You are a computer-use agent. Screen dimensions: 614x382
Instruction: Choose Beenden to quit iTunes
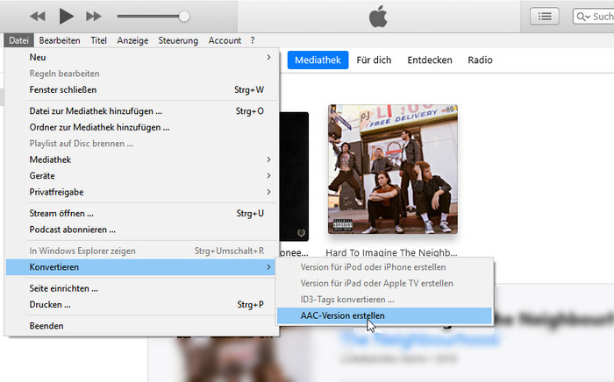(x=141, y=326)
